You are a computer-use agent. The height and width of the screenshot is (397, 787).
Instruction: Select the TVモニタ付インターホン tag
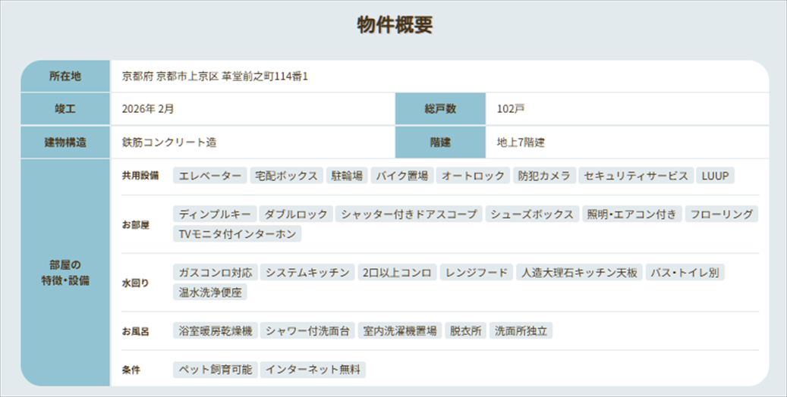click(x=237, y=233)
